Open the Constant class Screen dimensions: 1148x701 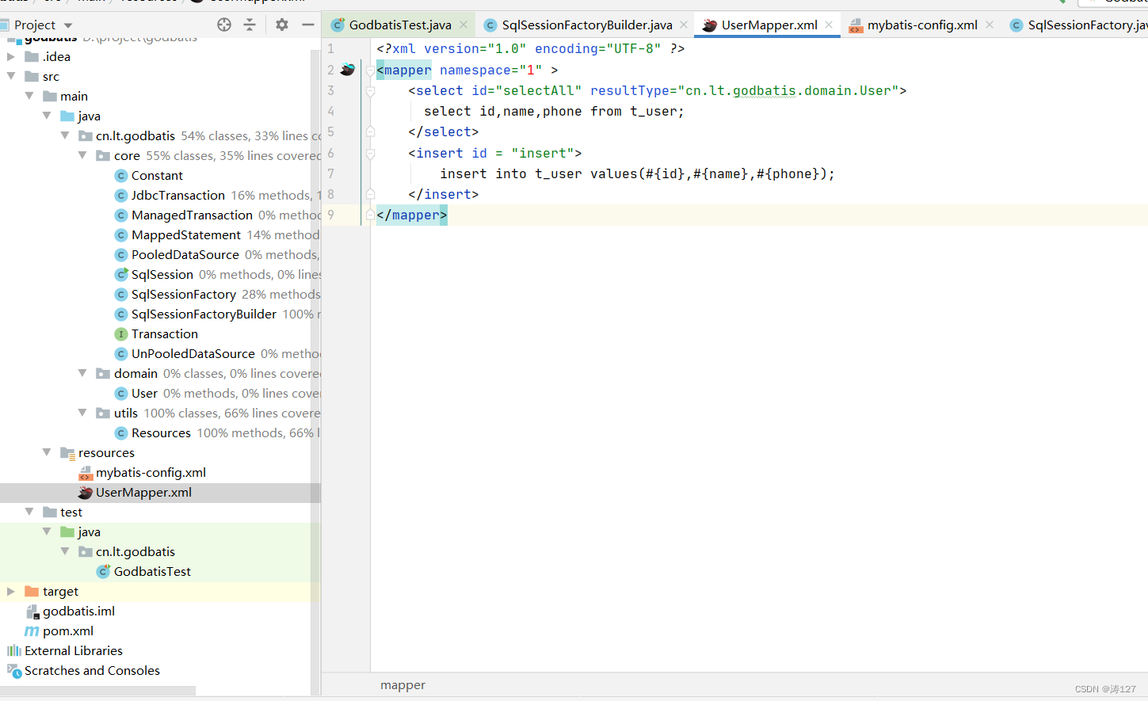coord(157,175)
